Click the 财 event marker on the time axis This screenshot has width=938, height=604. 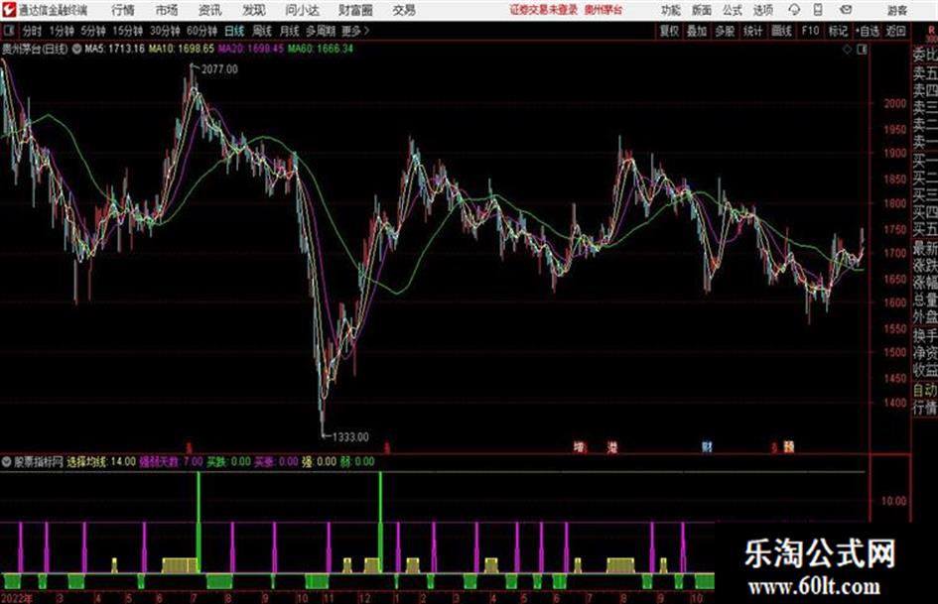pyautogui.click(x=707, y=446)
